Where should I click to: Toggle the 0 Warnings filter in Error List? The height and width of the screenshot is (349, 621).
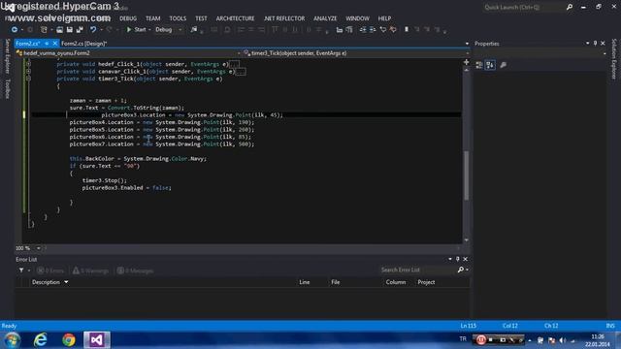(x=90, y=270)
